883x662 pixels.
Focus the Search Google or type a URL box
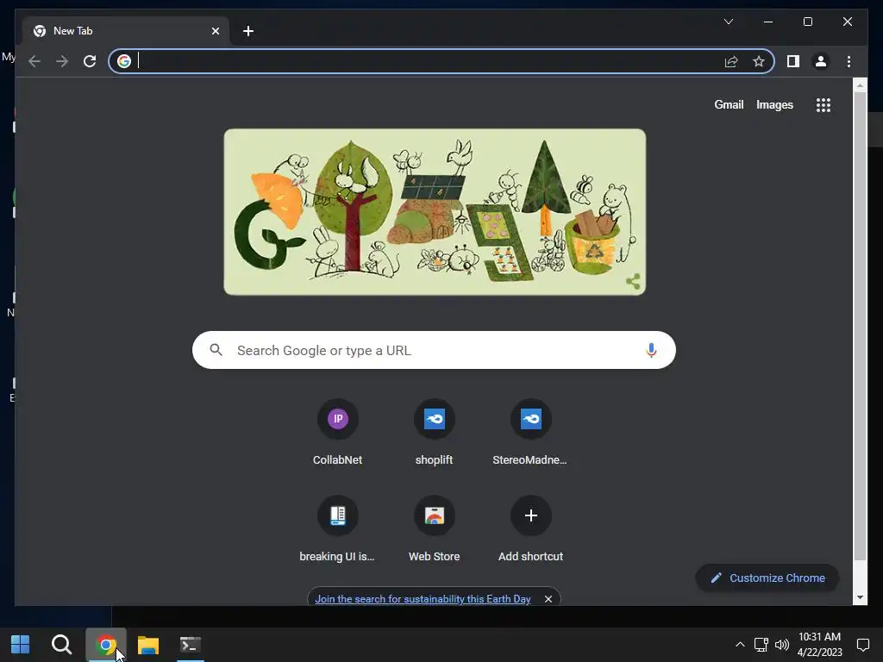tap(434, 350)
